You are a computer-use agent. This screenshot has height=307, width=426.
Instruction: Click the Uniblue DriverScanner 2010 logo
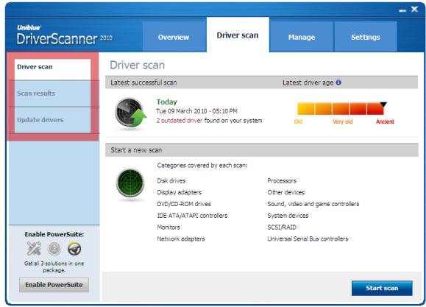click(65, 35)
